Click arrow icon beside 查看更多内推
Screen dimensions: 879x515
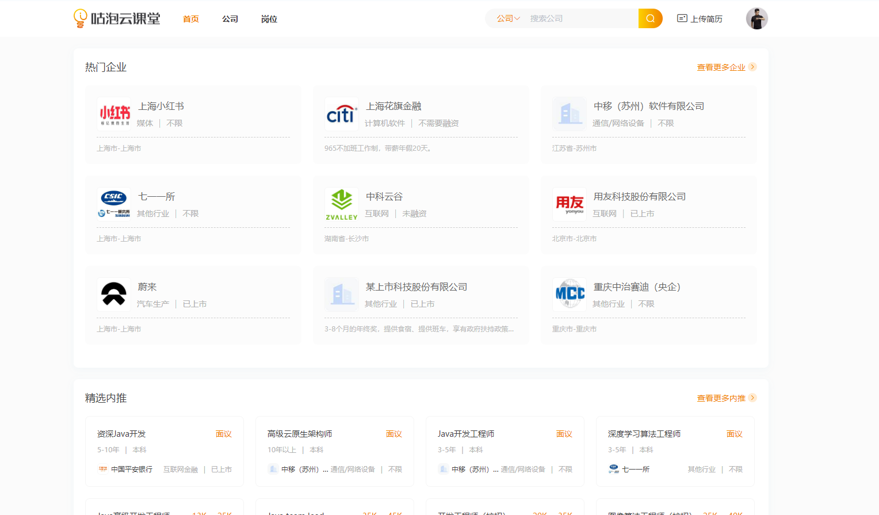coord(752,398)
